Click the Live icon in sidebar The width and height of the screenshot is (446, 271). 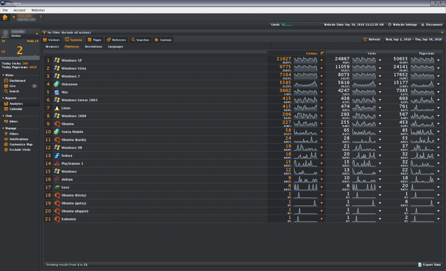pyautogui.click(x=6, y=86)
